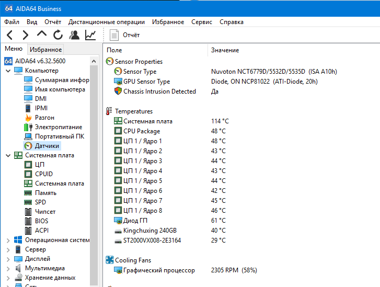Screen dimensions: 380x287
Task: Click the tree scrollbar up arrow
Action: tap(94, 61)
